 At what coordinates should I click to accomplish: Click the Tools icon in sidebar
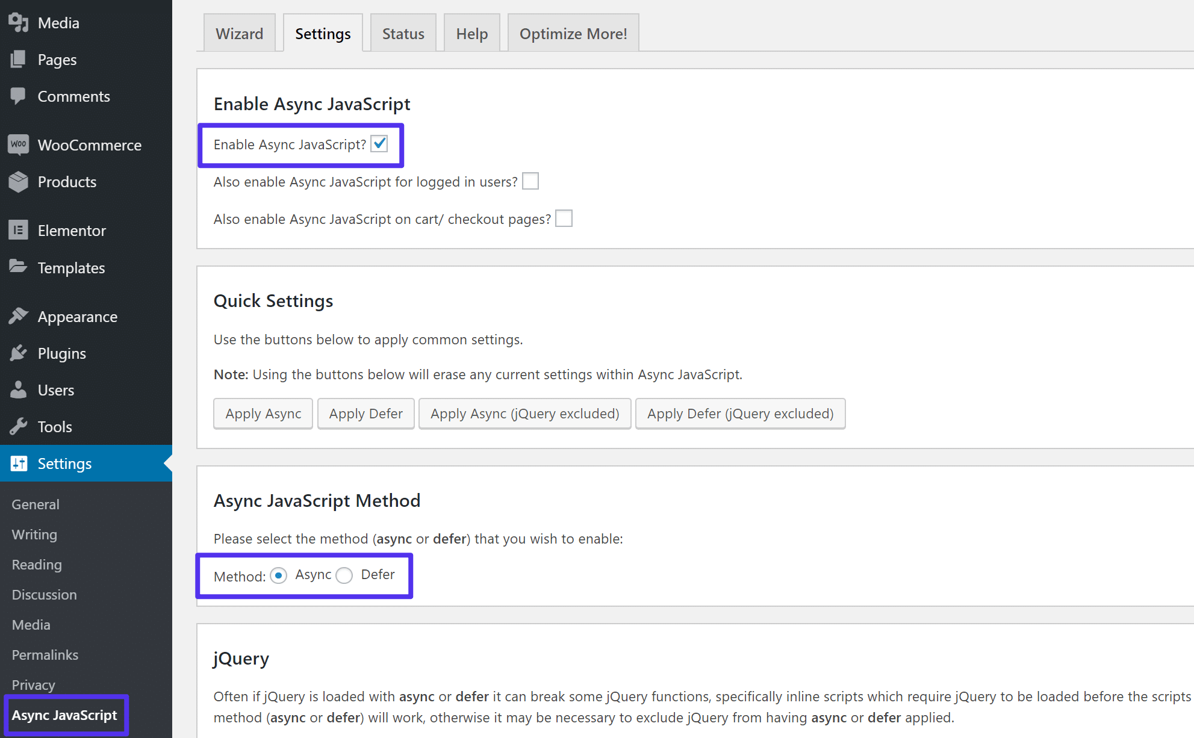18,426
